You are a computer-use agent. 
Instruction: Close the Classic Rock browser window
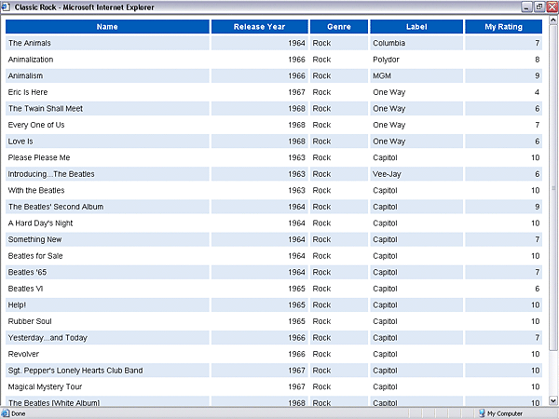click(x=551, y=7)
